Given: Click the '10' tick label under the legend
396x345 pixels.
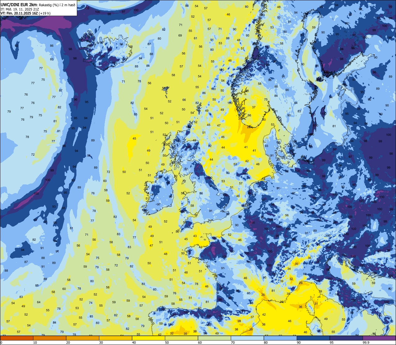Looking at the screenshot, I should pyautogui.click(x=35, y=343).
